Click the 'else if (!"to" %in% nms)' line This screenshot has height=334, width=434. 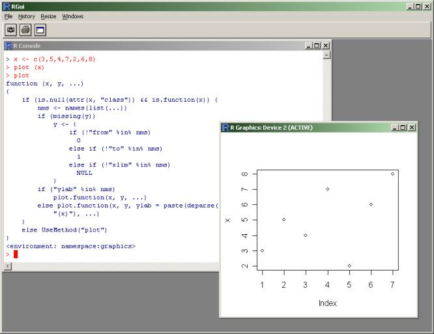(115, 149)
